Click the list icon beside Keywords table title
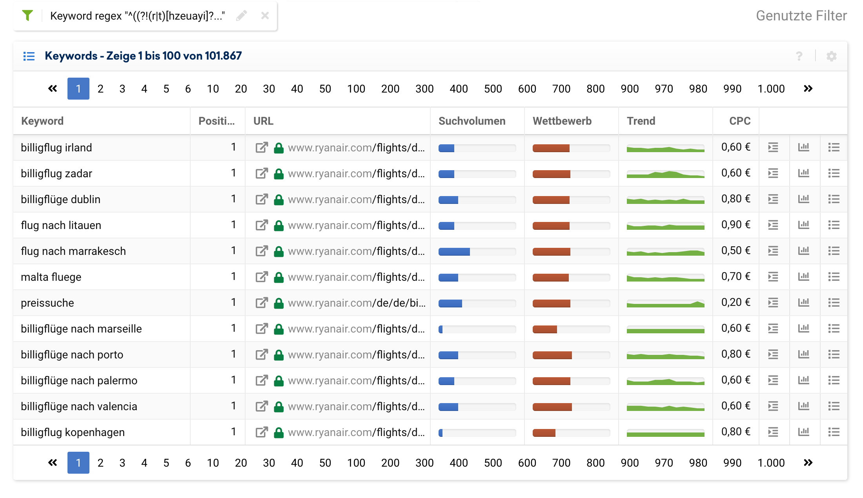Viewport: 863px width, 498px height. [x=29, y=56]
